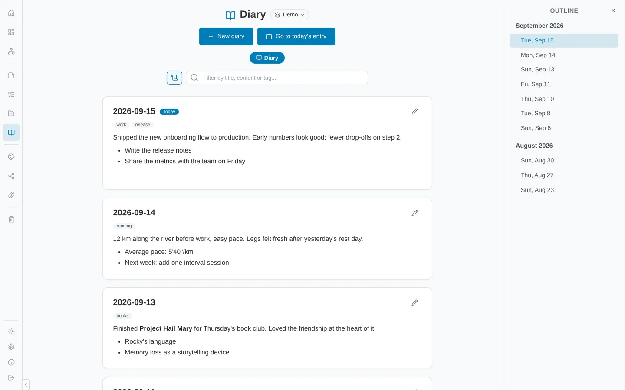Click 'Memory loss as a storytelling device' bullet
The width and height of the screenshot is (625, 390).
coord(177,352)
